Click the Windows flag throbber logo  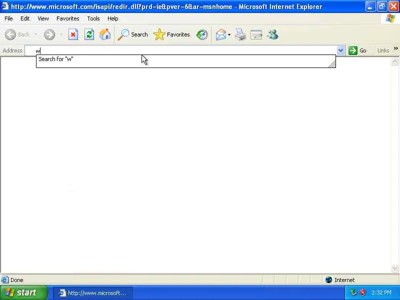pyautogui.click(x=390, y=18)
